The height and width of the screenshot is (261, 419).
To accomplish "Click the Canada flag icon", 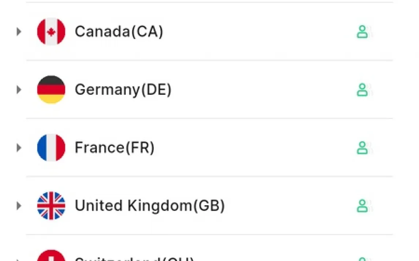I will 51,32.
